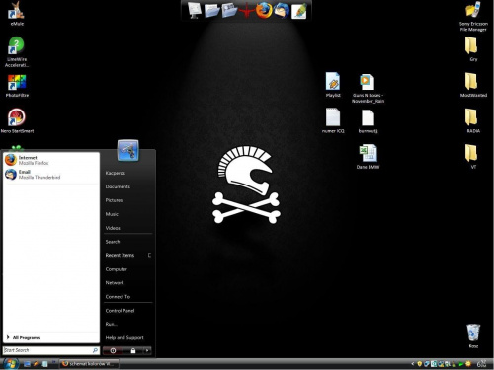Viewport: 494px width, 370px height.
Task: Click Show Desktop quick launch icon
Action: click(28, 364)
